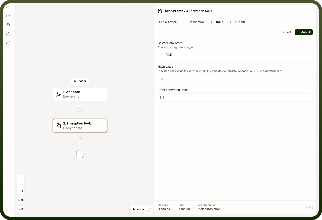Click the app logo at top left
322x220 pixels.
[8, 7]
